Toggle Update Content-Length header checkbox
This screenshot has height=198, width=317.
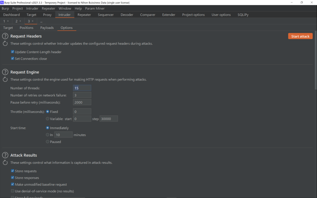[x=12, y=52]
